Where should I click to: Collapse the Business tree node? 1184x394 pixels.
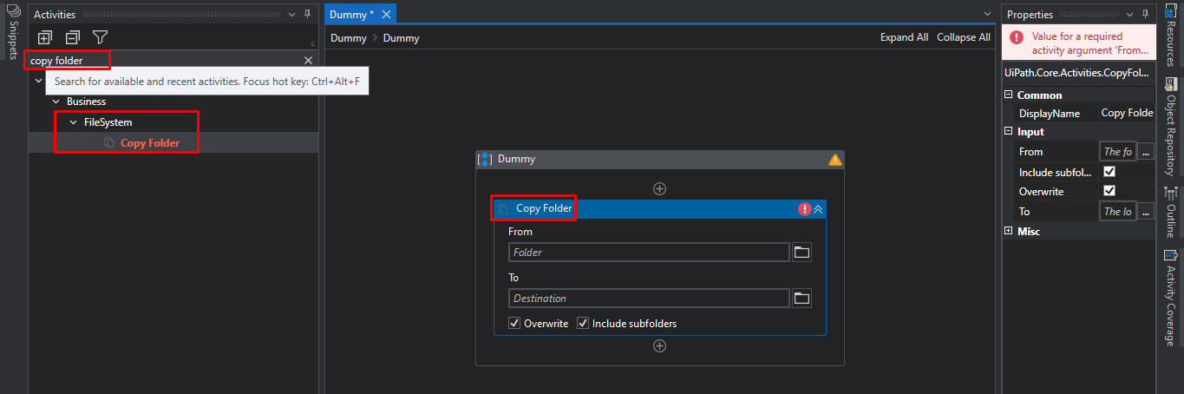(56, 102)
